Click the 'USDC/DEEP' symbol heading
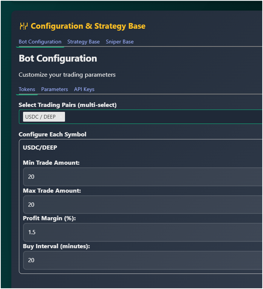263x289 pixels. click(x=40, y=147)
